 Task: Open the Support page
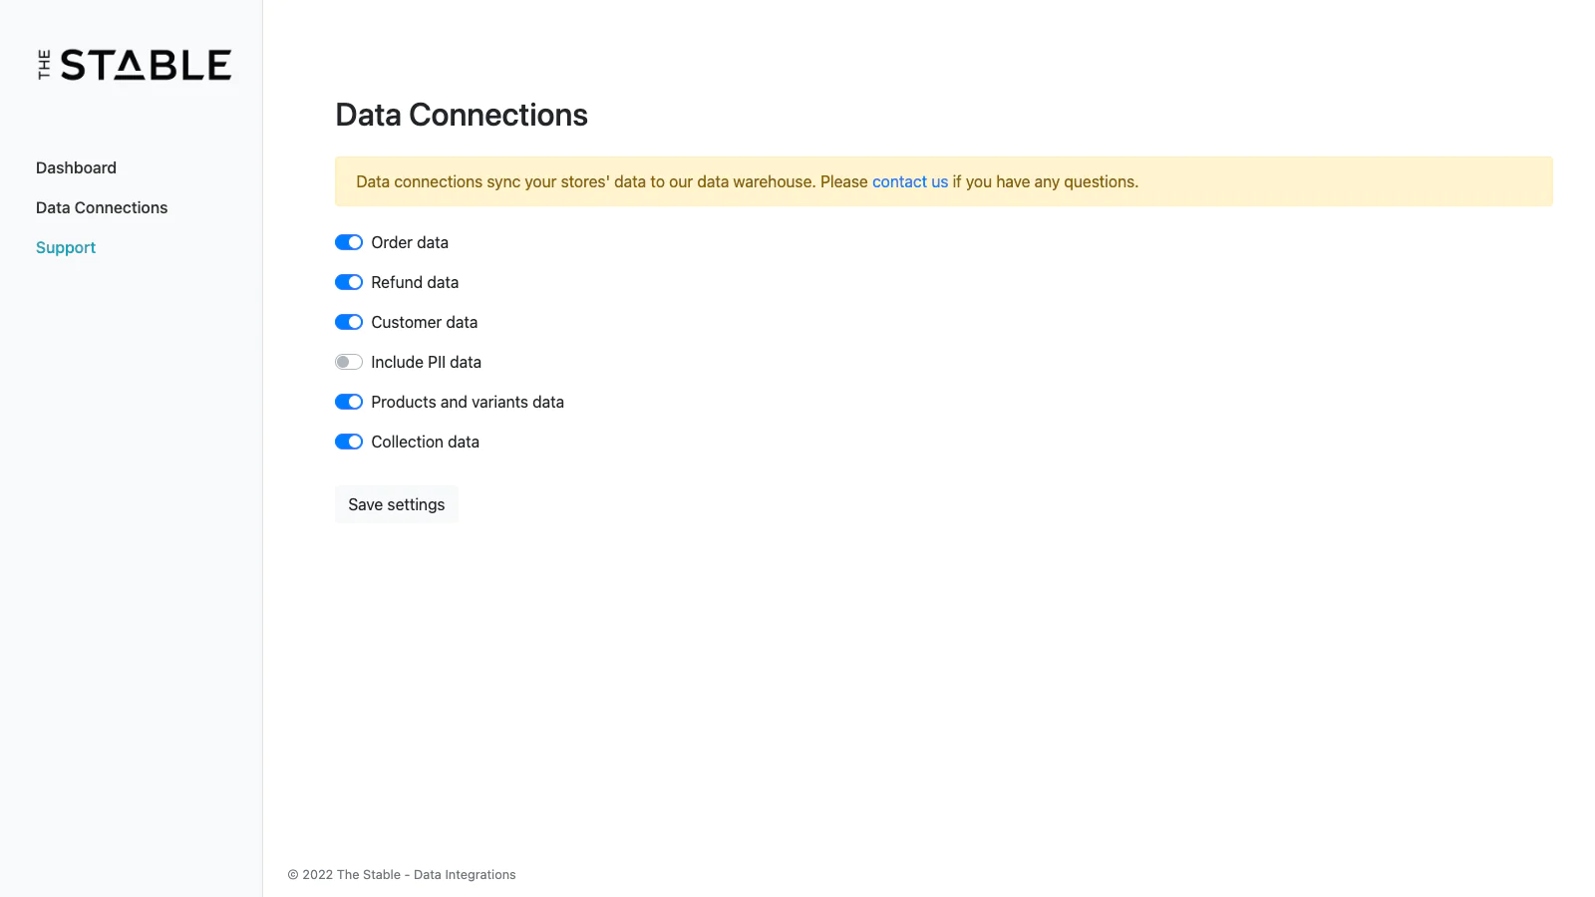pyautogui.click(x=66, y=247)
